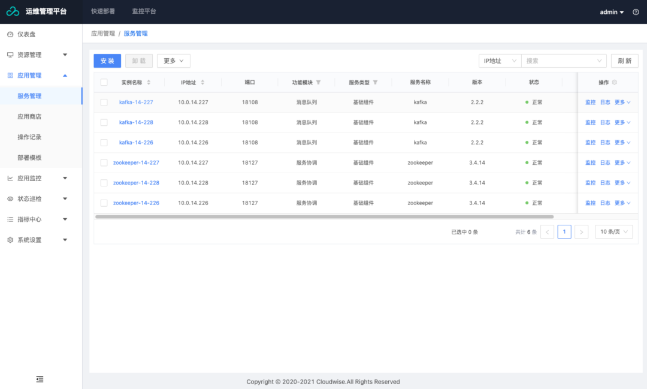Click the table horizontal scrollbar
This screenshot has width=647, height=389.
[x=324, y=217]
